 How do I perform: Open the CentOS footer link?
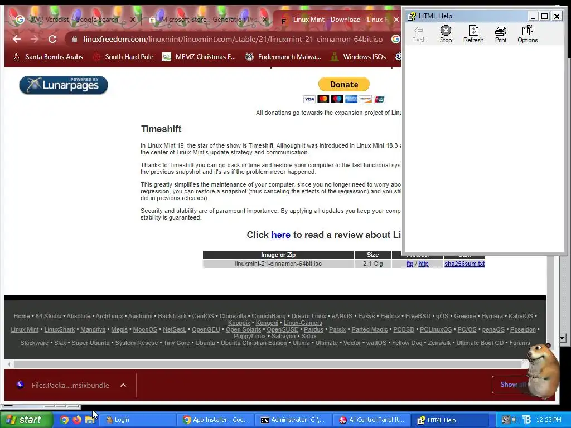point(203,317)
